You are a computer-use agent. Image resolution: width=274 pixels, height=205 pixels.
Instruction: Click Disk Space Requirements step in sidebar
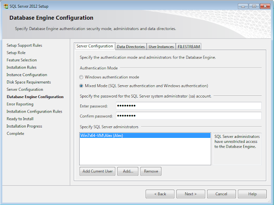click(29, 82)
